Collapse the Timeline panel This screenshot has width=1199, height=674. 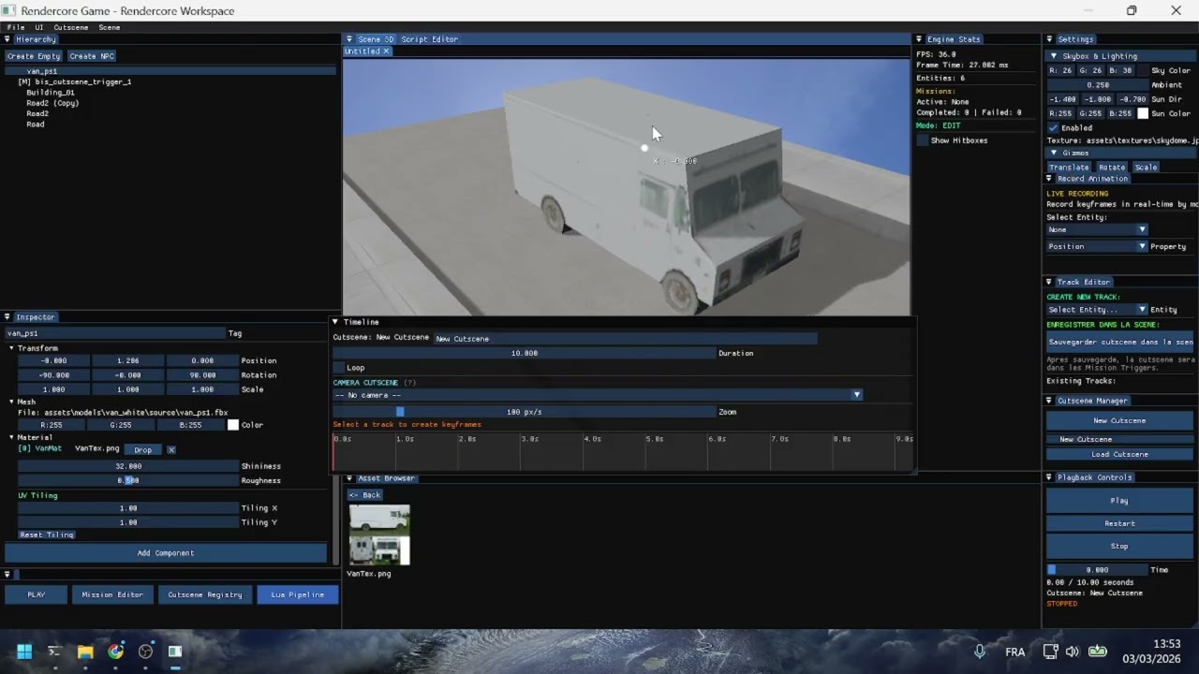[x=335, y=322]
